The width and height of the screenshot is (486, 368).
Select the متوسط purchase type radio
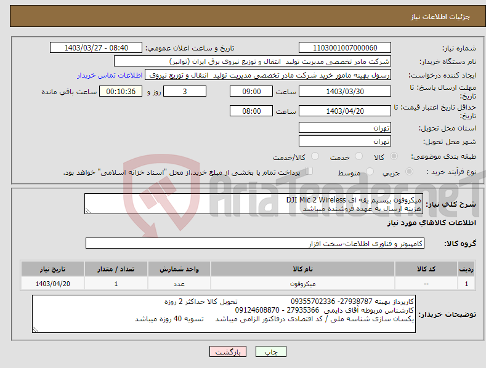pos(370,171)
